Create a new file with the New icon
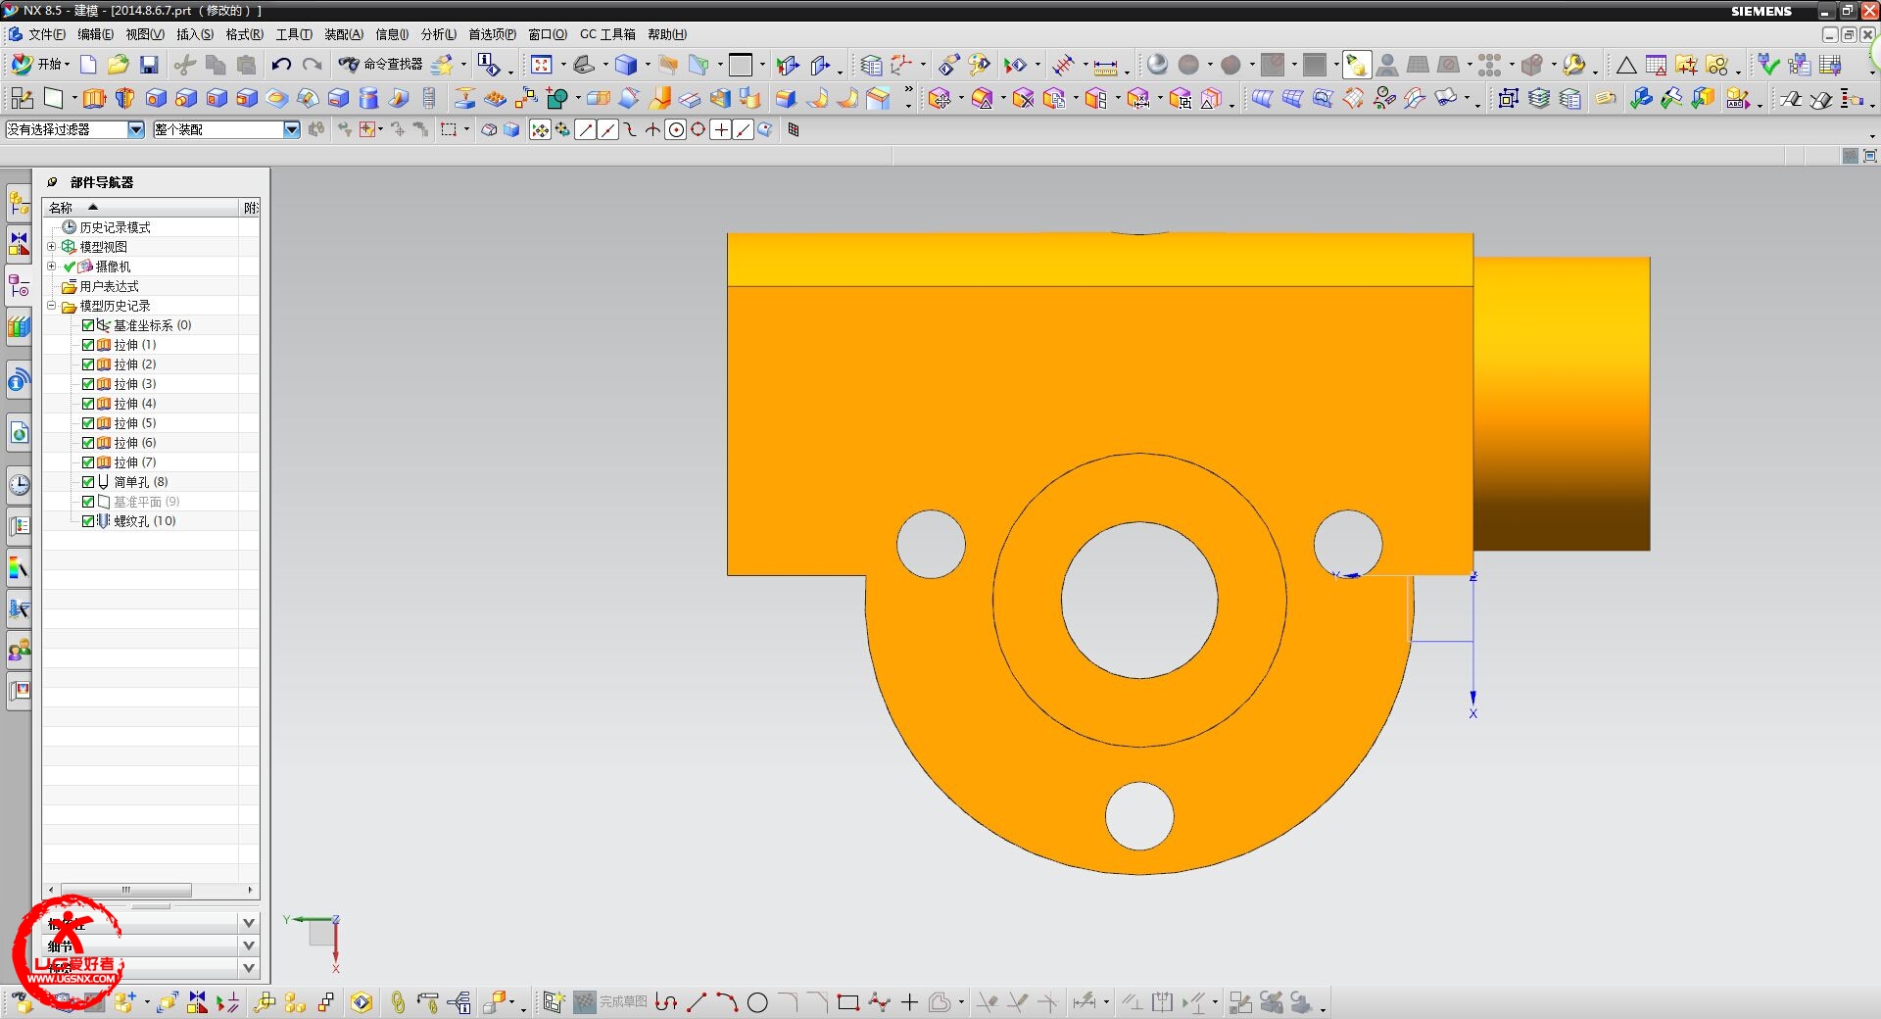The height and width of the screenshot is (1019, 1881). click(x=88, y=65)
